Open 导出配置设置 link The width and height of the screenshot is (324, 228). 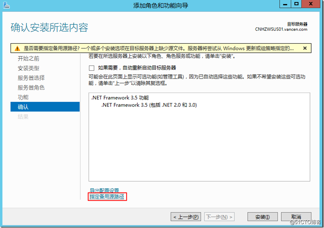pyautogui.click(x=104, y=190)
